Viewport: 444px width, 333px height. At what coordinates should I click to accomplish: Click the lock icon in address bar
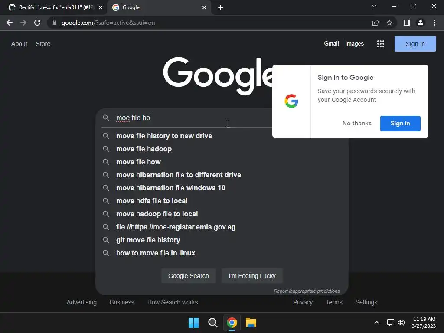[x=55, y=23]
